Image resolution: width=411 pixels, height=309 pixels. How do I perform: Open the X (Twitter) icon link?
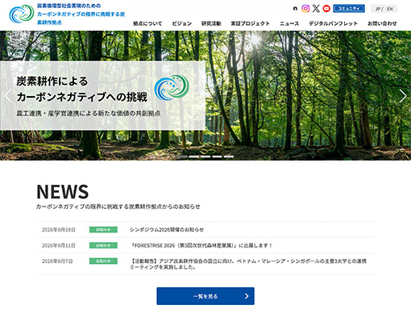coord(316,9)
